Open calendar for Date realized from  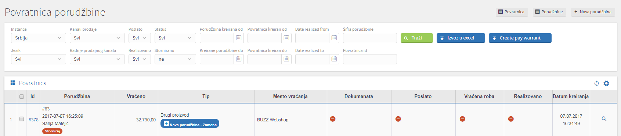[334, 38]
